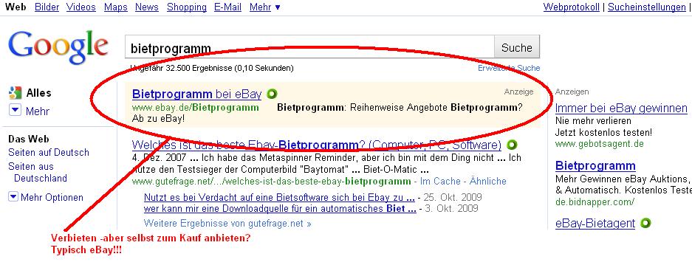Open the Bietprogramm bei eBay ad link
The height and width of the screenshot is (279, 692).
197,94
